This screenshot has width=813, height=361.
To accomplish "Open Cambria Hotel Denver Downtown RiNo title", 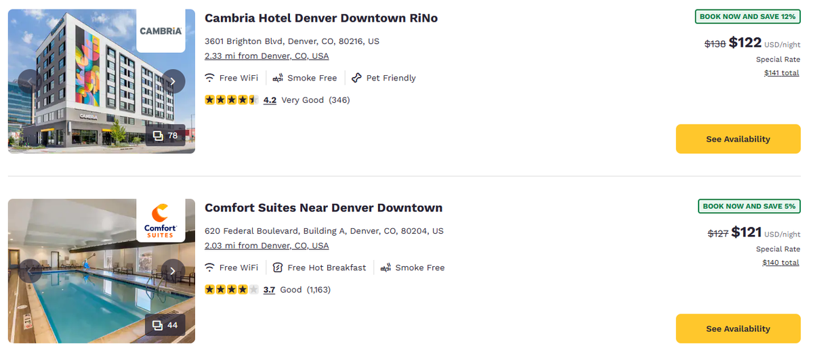I will (321, 18).
